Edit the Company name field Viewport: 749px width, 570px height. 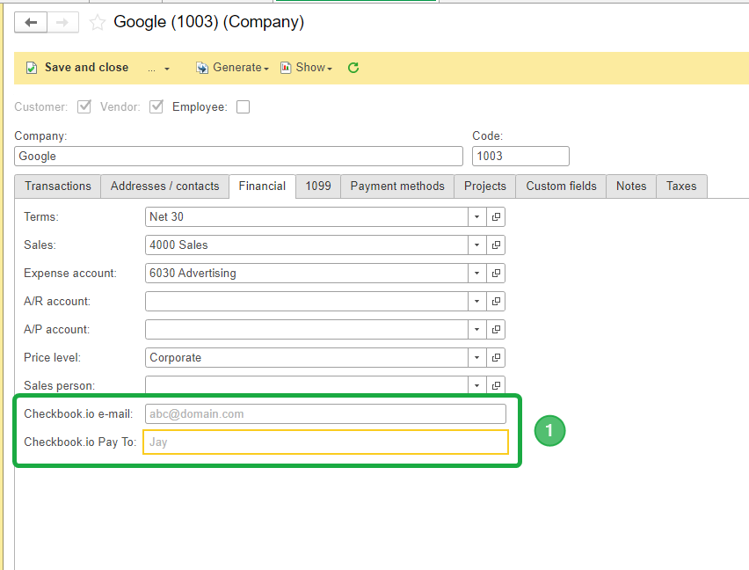tap(238, 157)
